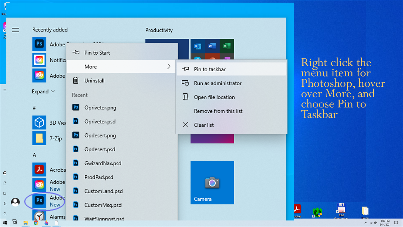Open Task View on the taskbar

click(x=15, y=223)
